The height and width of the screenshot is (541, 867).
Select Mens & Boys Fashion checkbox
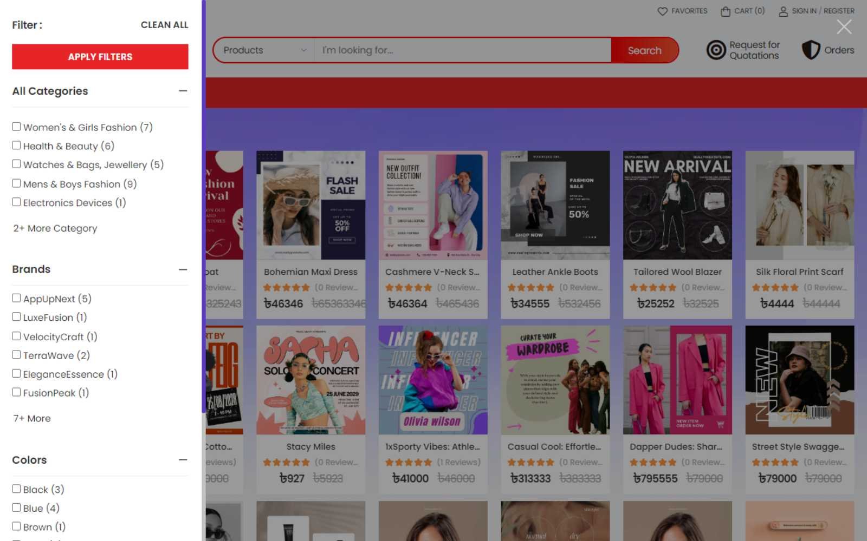click(16, 183)
